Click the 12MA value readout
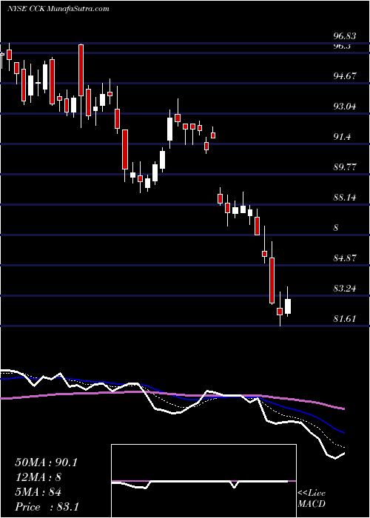 click(x=38, y=477)
